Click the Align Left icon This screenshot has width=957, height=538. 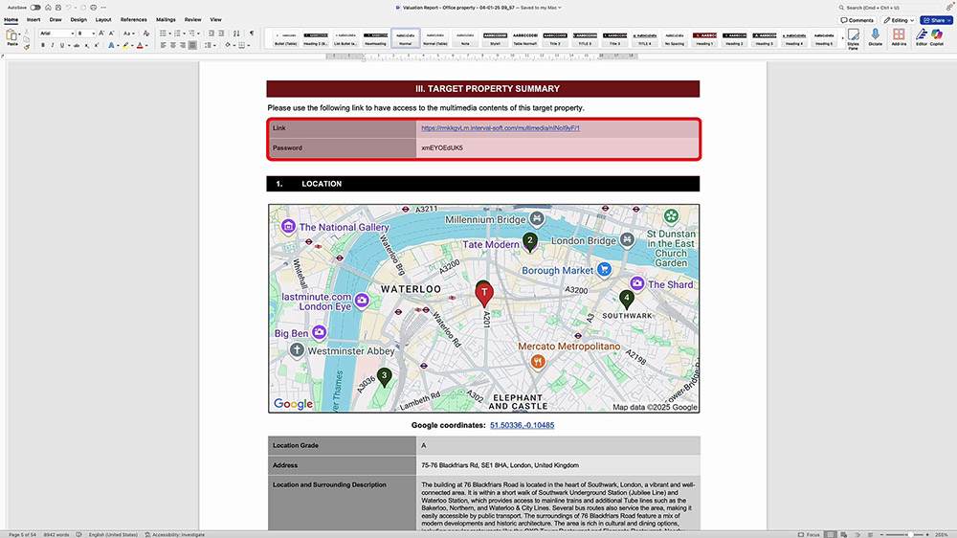(x=163, y=45)
